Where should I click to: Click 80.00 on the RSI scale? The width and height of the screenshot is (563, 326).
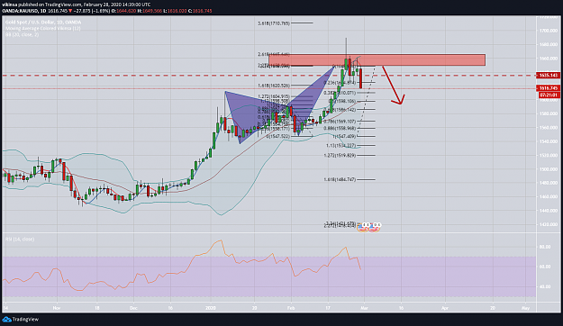coord(544,247)
